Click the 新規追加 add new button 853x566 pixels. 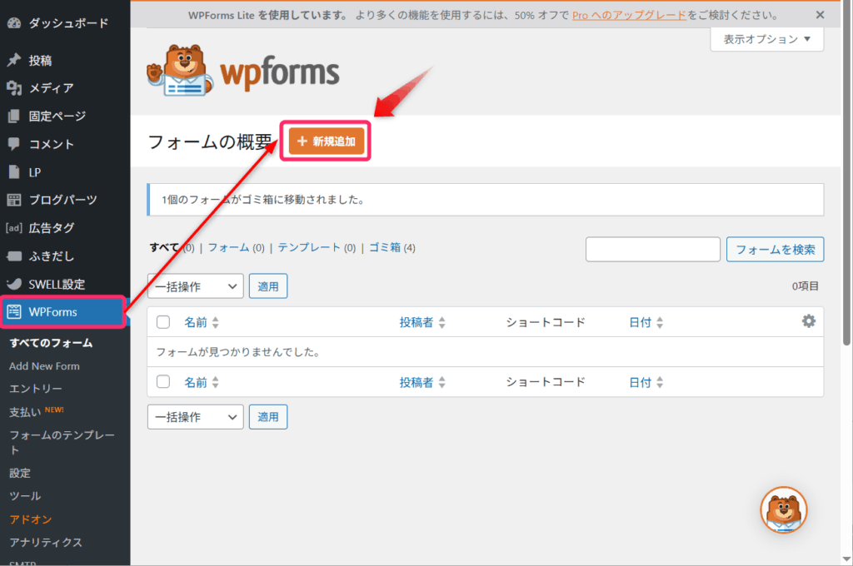(327, 141)
